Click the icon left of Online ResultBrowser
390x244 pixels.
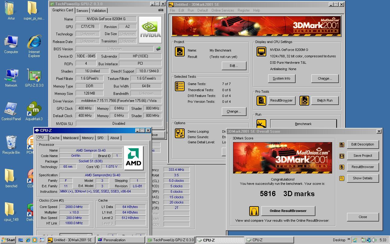point(254,211)
